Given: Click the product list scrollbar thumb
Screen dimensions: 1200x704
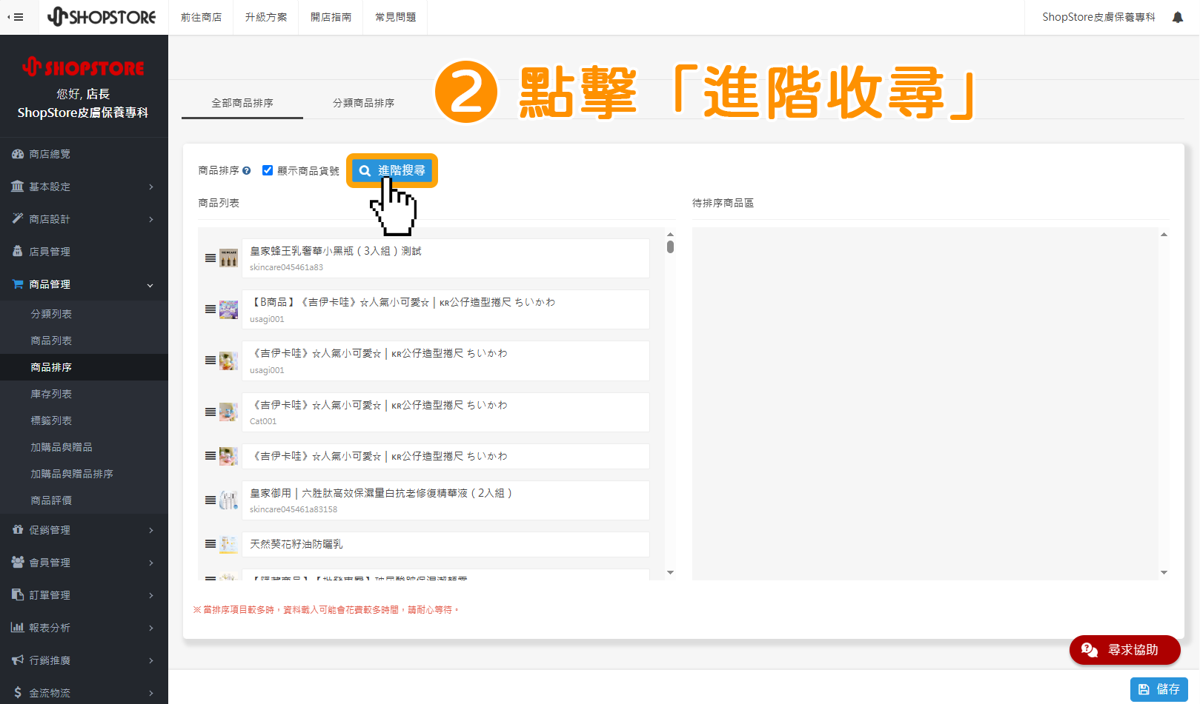Looking at the screenshot, I should [670, 247].
